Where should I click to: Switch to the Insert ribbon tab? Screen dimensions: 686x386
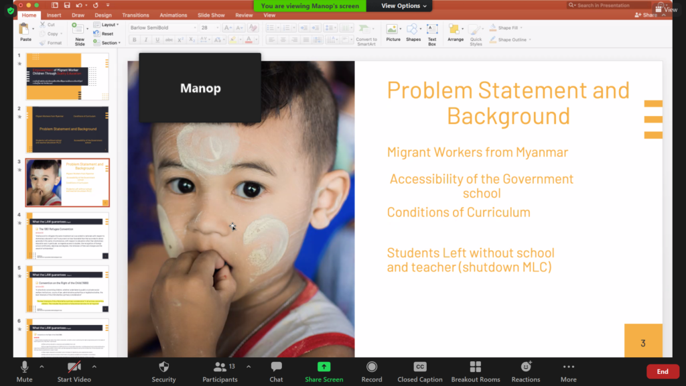[54, 15]
